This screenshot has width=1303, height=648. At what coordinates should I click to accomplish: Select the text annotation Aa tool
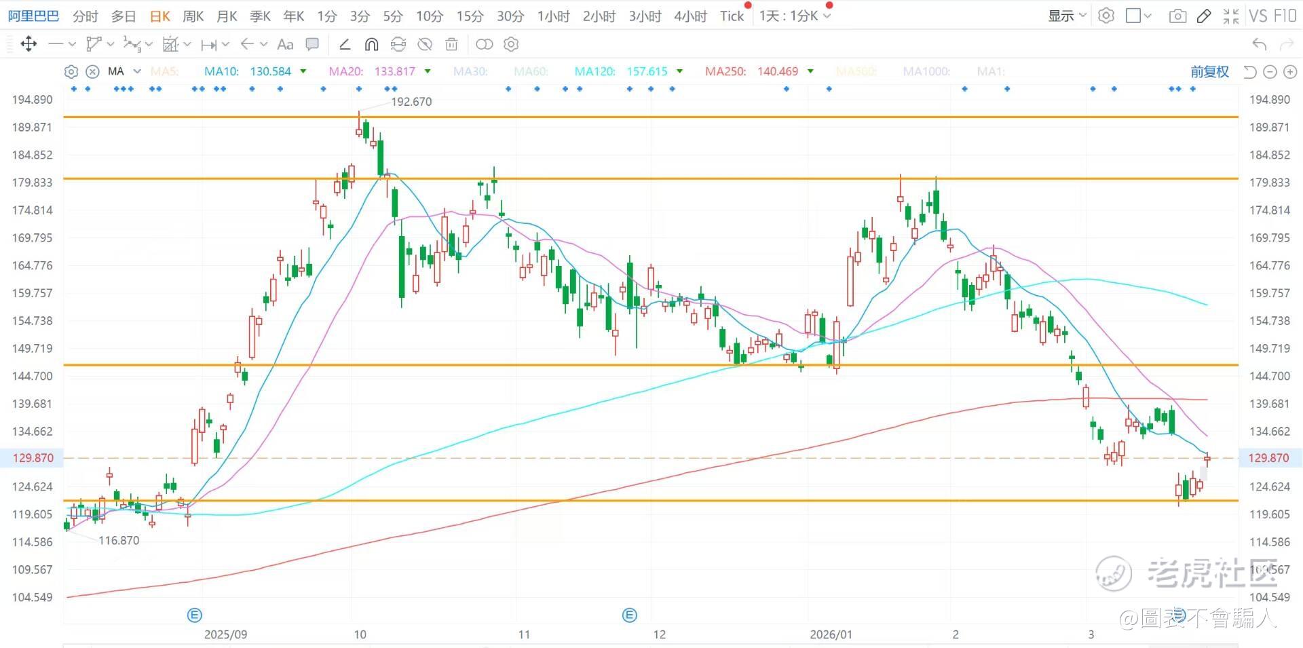tap(286, 45)
